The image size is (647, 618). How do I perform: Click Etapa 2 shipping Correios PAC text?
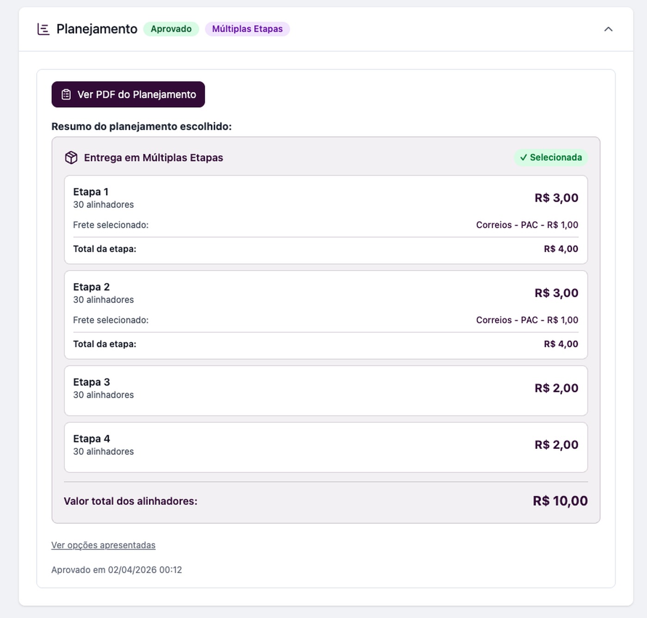[527, 320]
